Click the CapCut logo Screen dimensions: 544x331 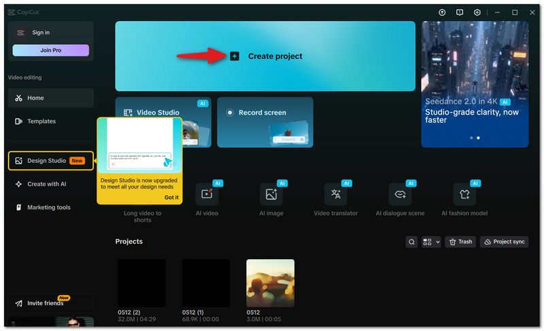[23, 12]
